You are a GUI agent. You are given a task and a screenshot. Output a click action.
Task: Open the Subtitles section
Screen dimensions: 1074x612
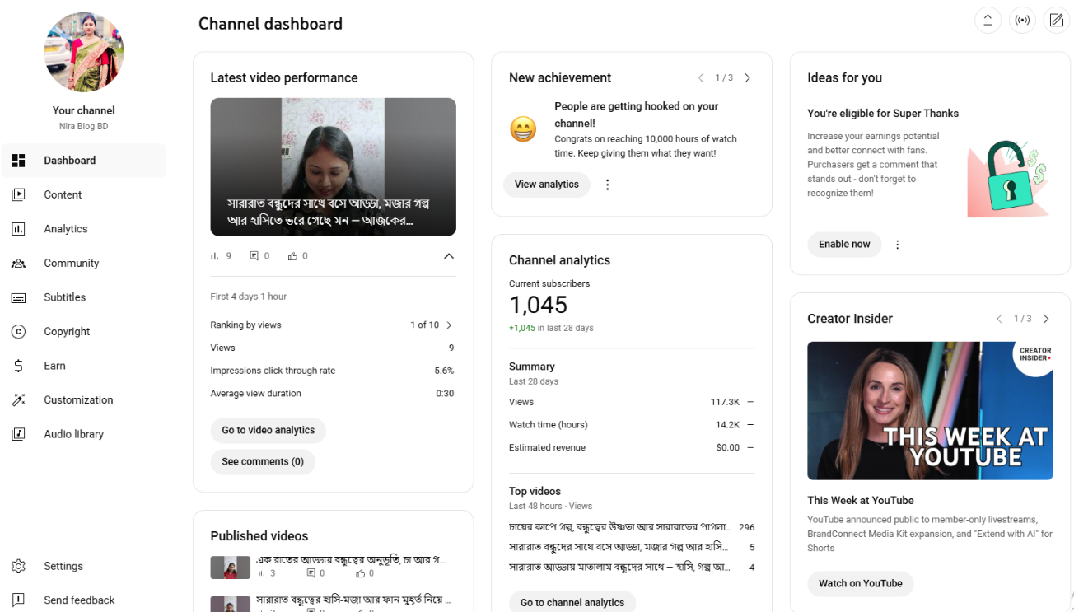pos(65,297)
